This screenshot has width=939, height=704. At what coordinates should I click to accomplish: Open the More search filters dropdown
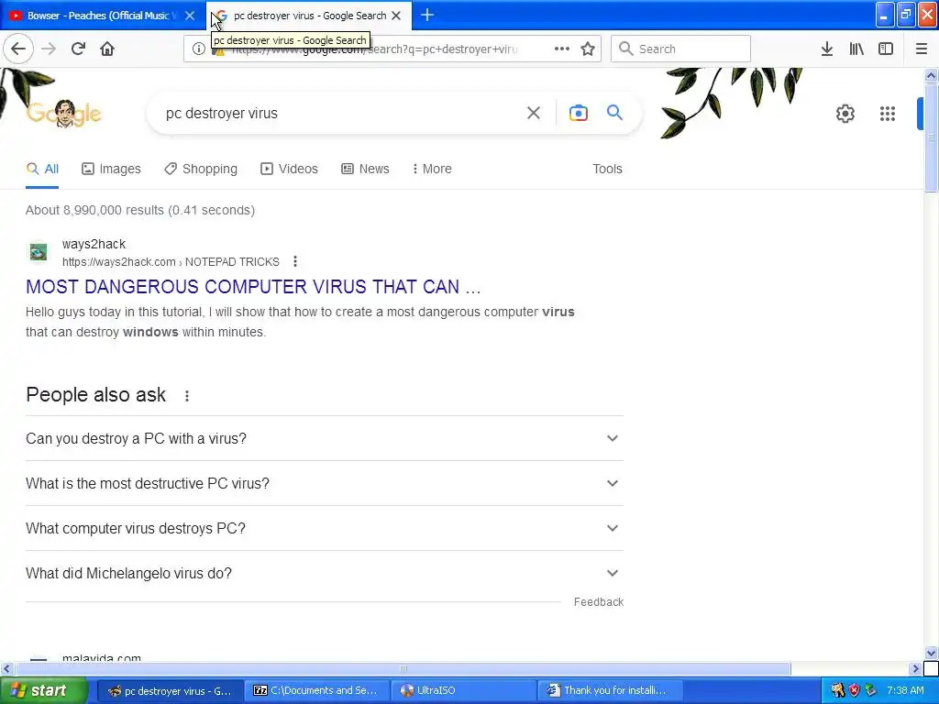coord(431,169)
